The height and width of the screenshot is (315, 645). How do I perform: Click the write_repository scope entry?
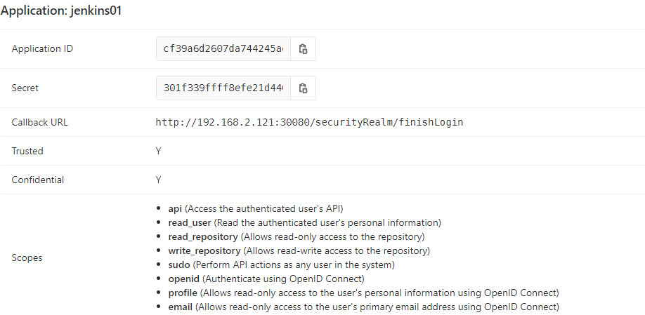pyautogui.click(x=299, y=250)
